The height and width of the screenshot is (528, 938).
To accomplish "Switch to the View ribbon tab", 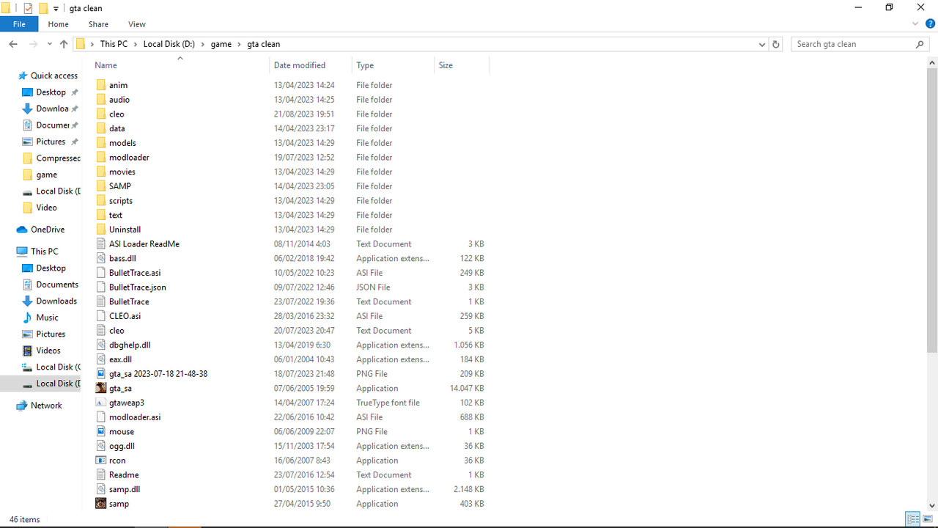I will tap(137, 24).
